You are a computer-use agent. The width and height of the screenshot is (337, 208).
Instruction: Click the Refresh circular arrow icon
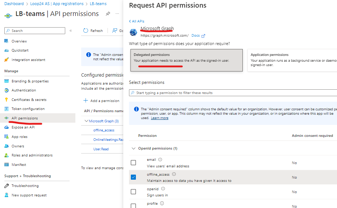[86, 30]
